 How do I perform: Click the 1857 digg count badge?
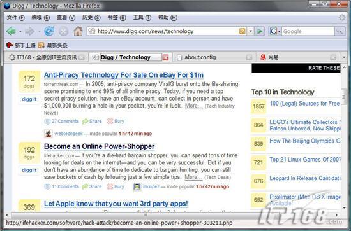click(258, 106)
